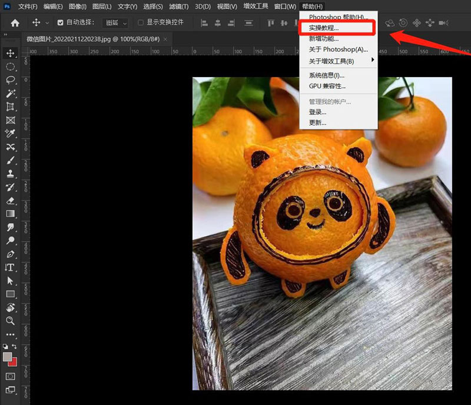
Task: Pick the gray foreground color swatch
Action: point(7,357)
